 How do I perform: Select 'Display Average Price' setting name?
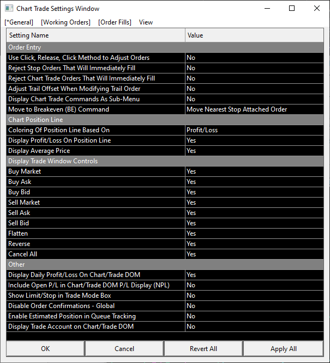point(95,151)
